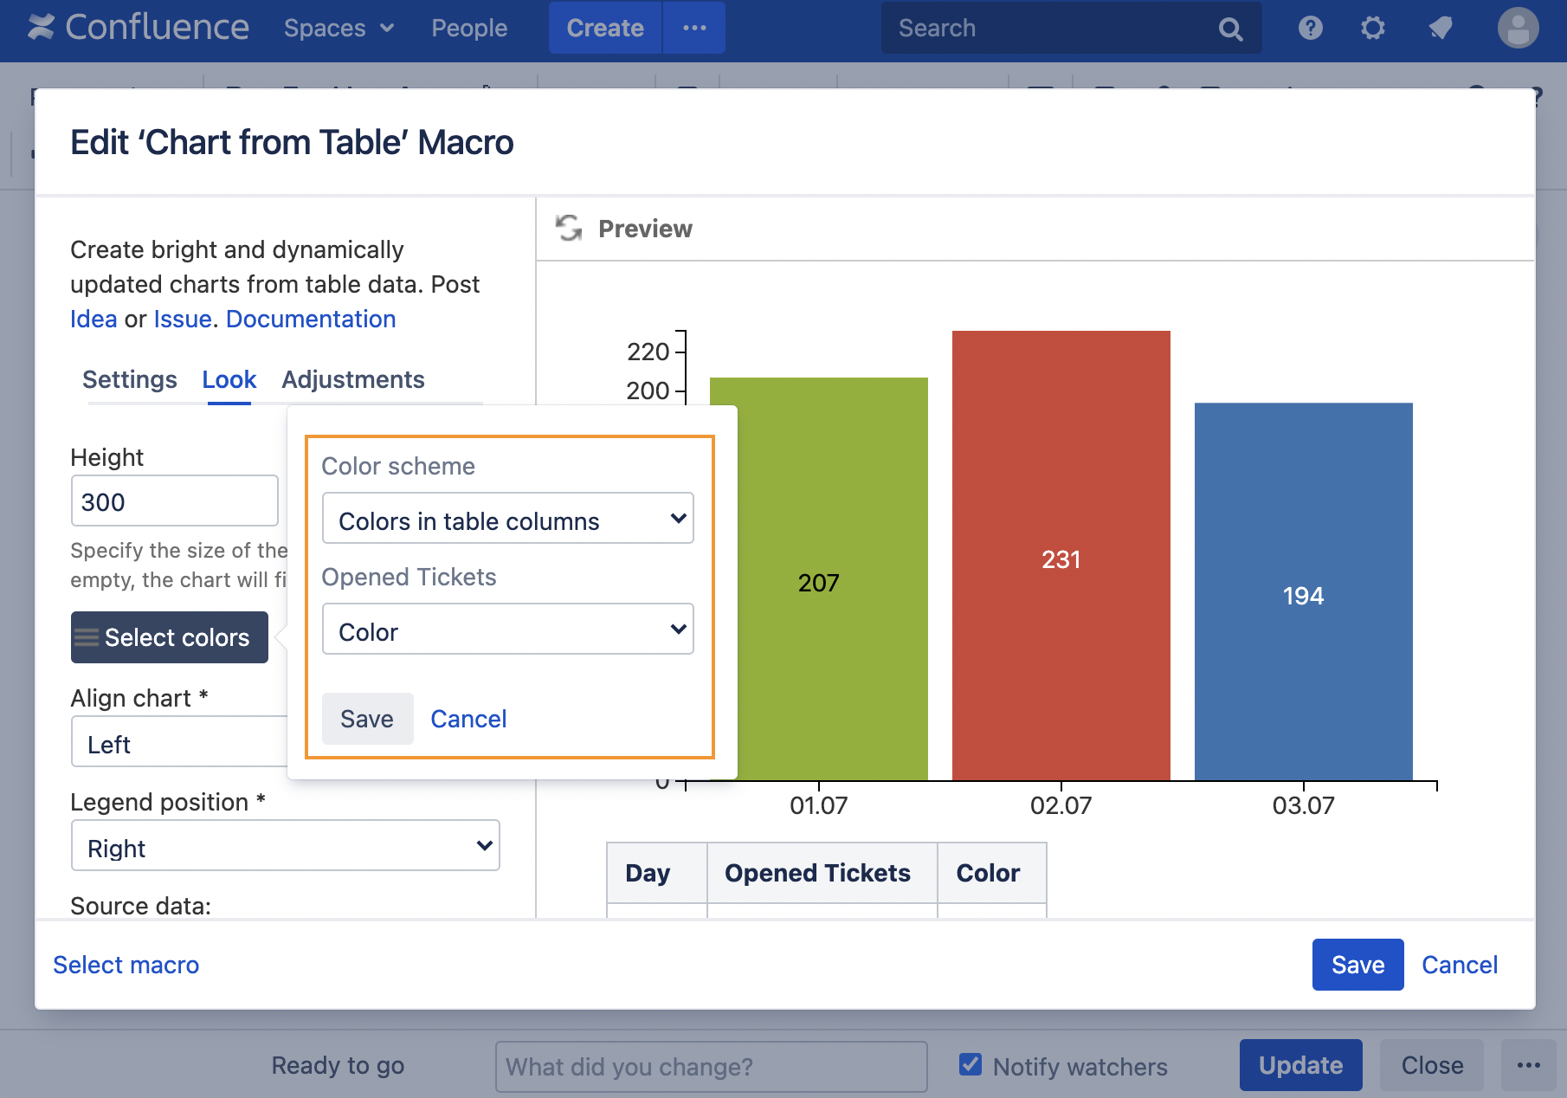Open the Opened Tickets color column dropdown
Screen dimensions: 1567x1098
coord(507,630)
